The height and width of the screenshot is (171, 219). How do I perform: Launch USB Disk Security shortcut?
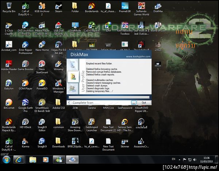[58, 28]
